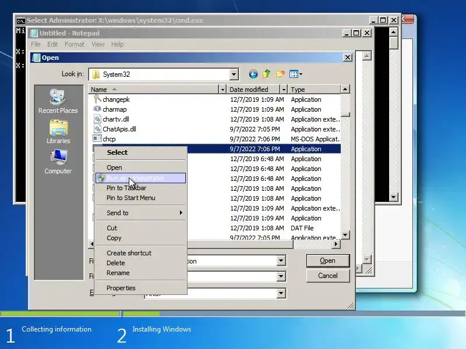
Task: Expand the Files of type dropdown arrow
Action: coord(281,277)
